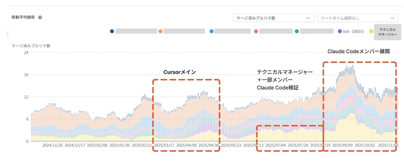Open the マージ済みプルリク数 metric dropdown
Image resolution: width=404 pixels, height=161 pixels.
[x=273, y=18]
